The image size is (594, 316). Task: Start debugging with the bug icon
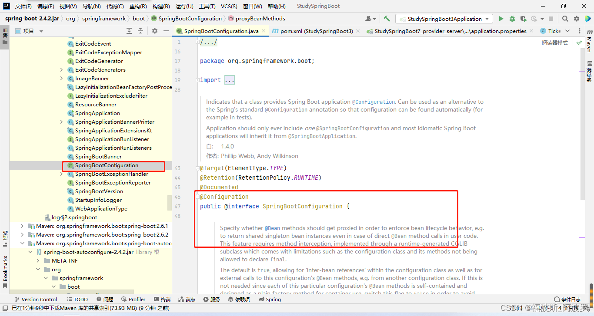512,19
